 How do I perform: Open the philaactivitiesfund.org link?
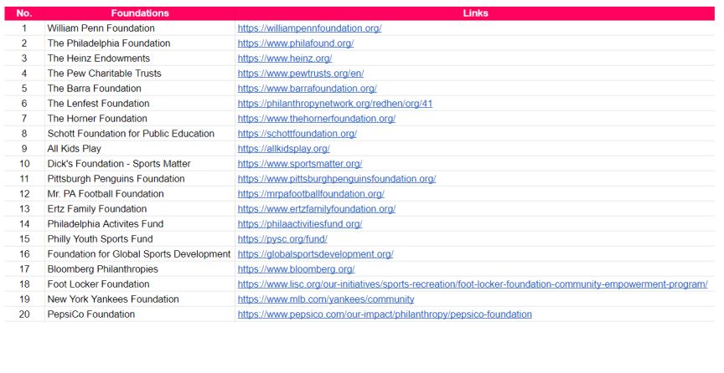(300, 224)
